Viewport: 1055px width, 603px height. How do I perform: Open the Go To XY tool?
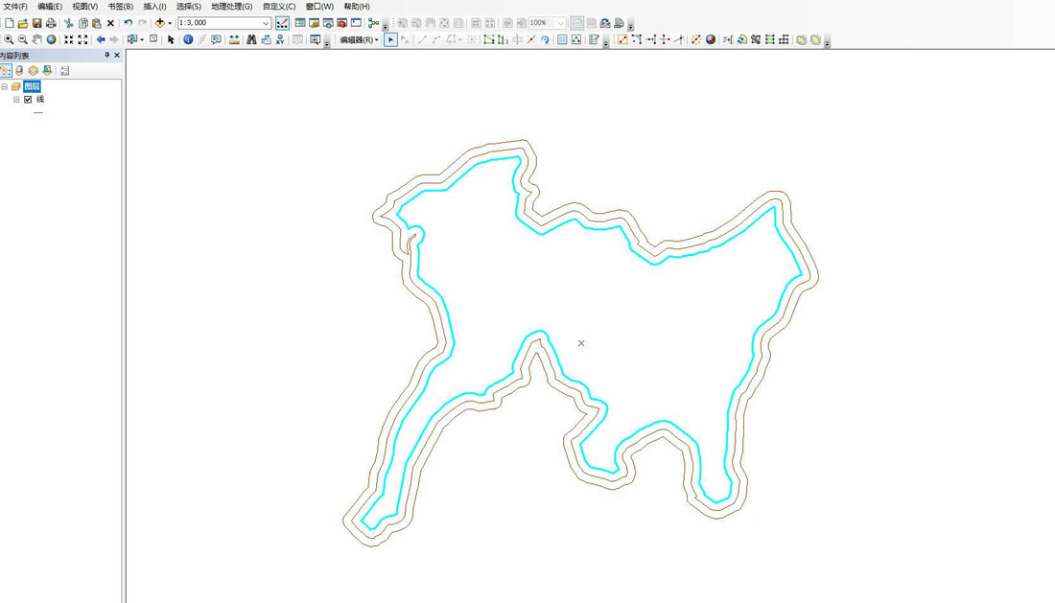pyautogui.click(x=280, y=39)
